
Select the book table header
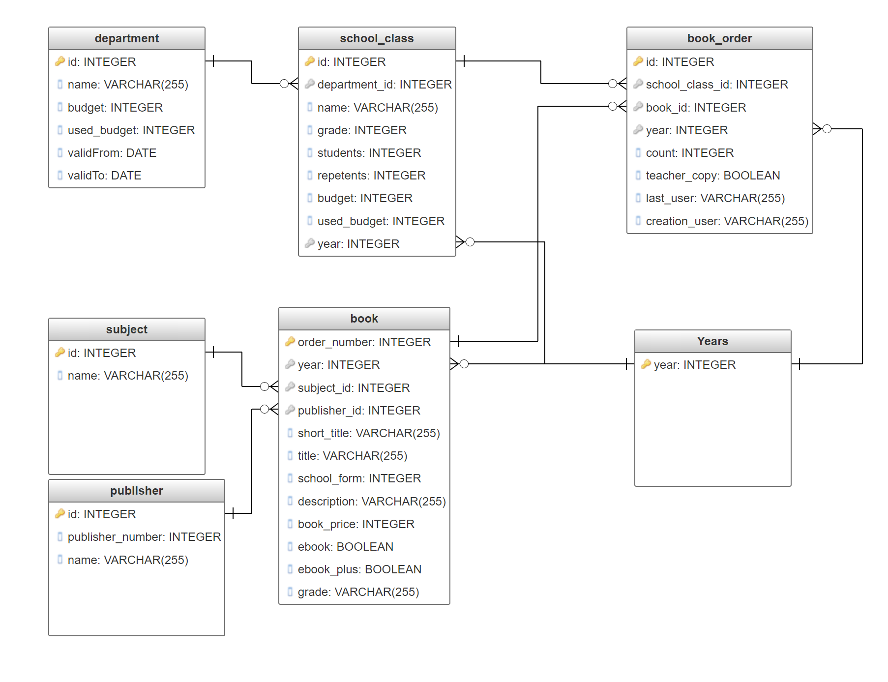point(364,319)
